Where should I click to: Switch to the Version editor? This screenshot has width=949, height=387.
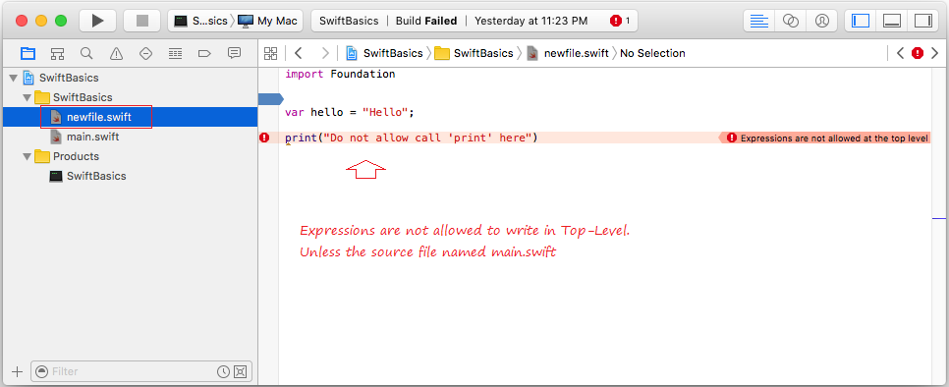pos(821,21)
